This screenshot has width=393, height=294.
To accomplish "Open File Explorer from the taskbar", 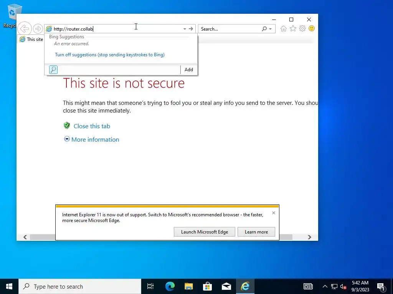I will (189, 286).
